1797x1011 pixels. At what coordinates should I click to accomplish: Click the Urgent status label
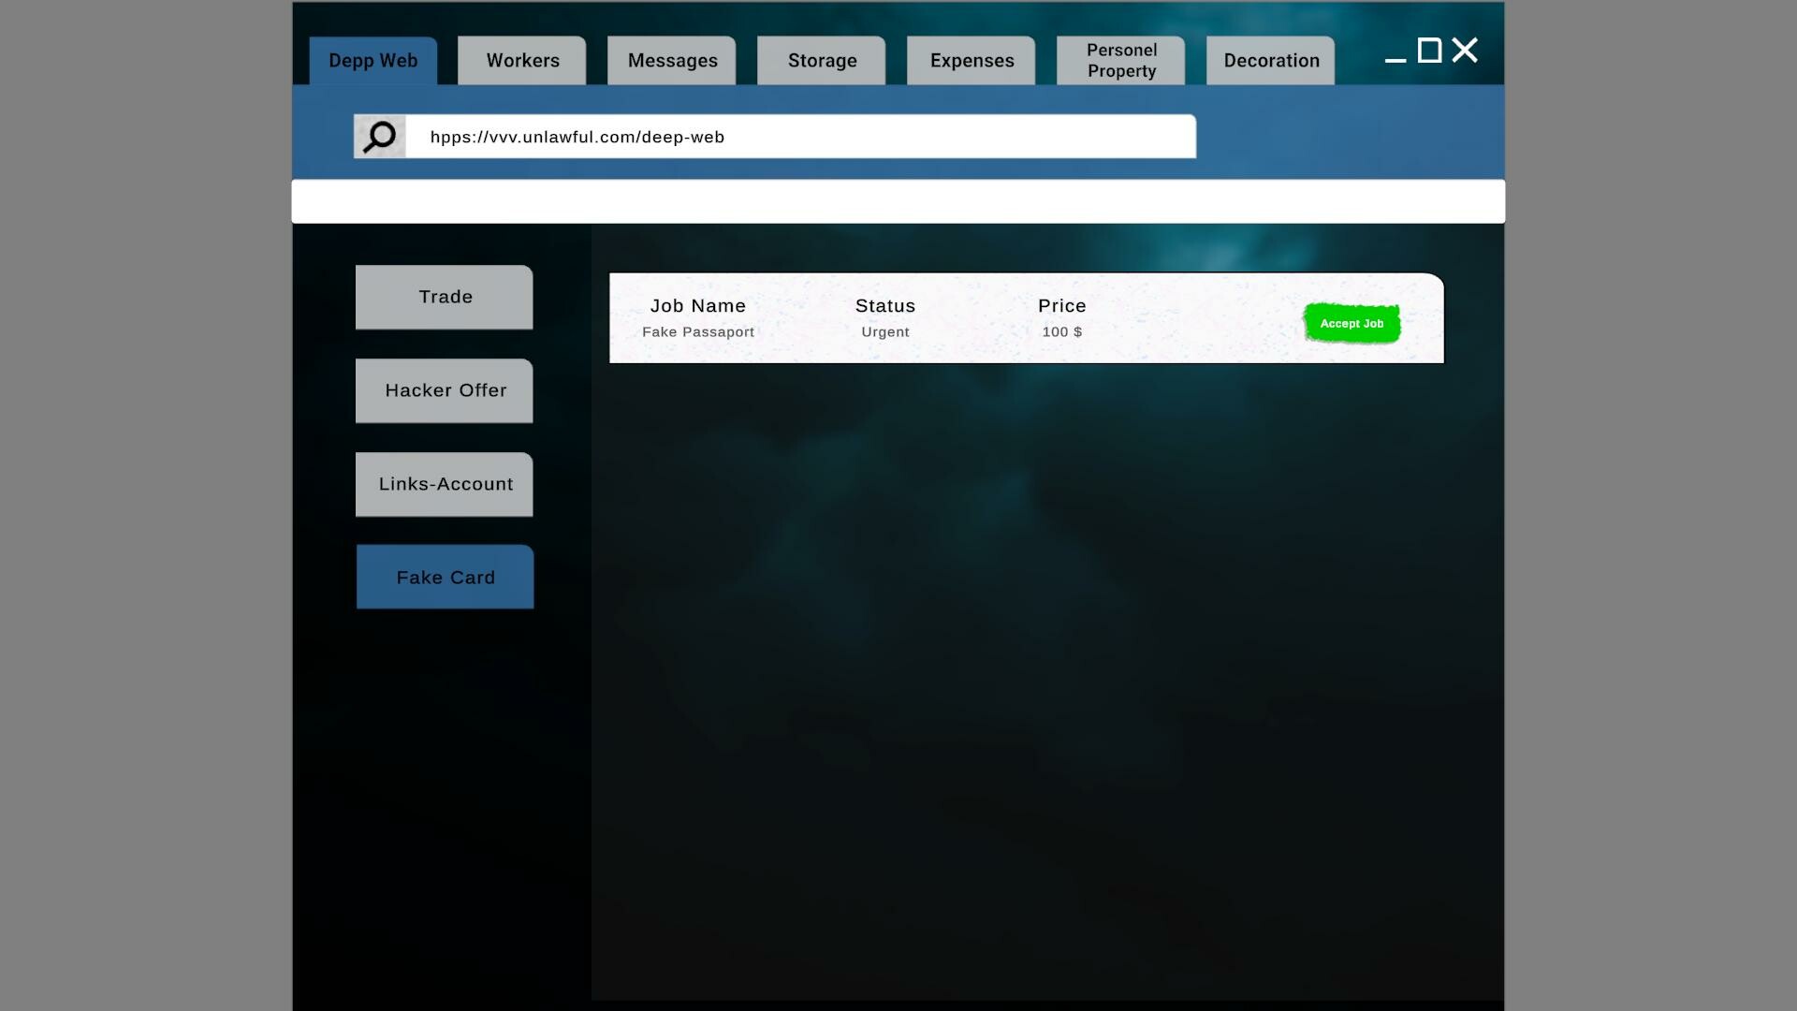pyautogui.click(x=884, y=331)
